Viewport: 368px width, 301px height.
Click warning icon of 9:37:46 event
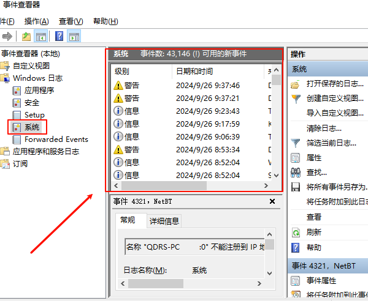click(x=118, y=86)
